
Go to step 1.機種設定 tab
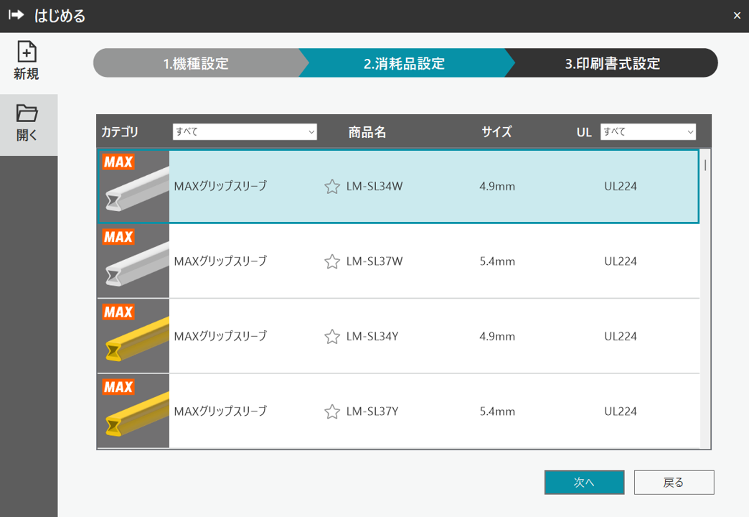coord(196,63)
